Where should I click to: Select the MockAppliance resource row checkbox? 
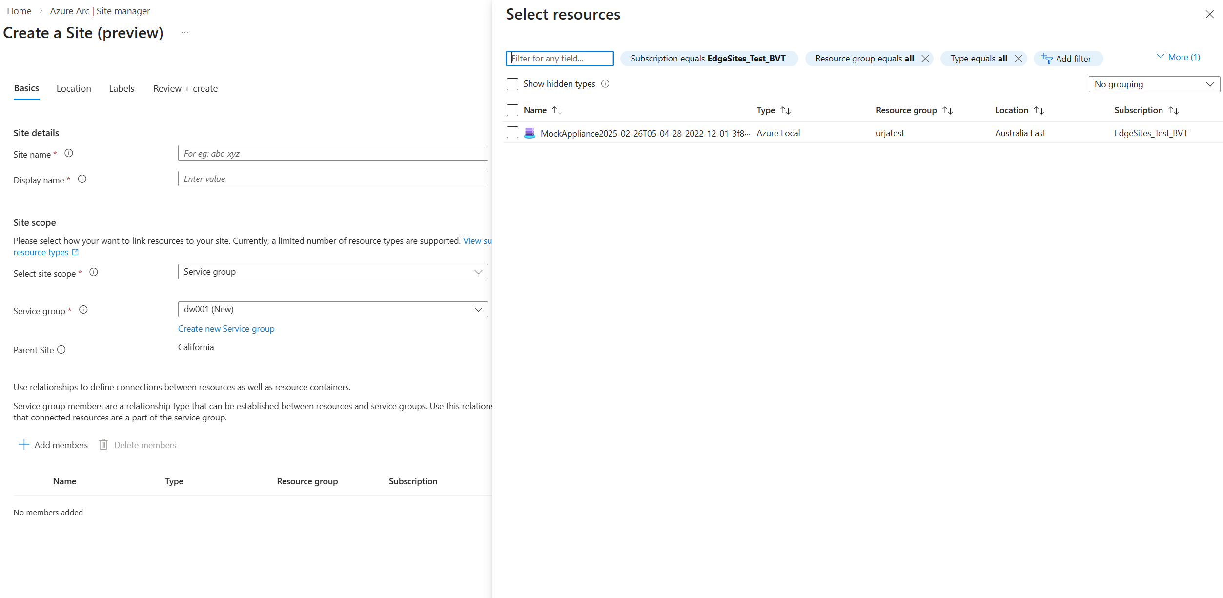pyautogui.click(x=512, y=132)
